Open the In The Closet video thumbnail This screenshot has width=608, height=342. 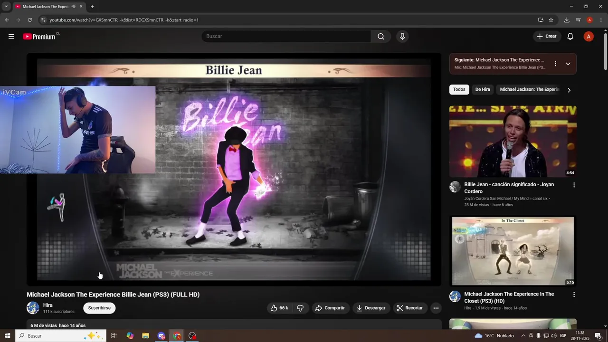tap(513, 251)
